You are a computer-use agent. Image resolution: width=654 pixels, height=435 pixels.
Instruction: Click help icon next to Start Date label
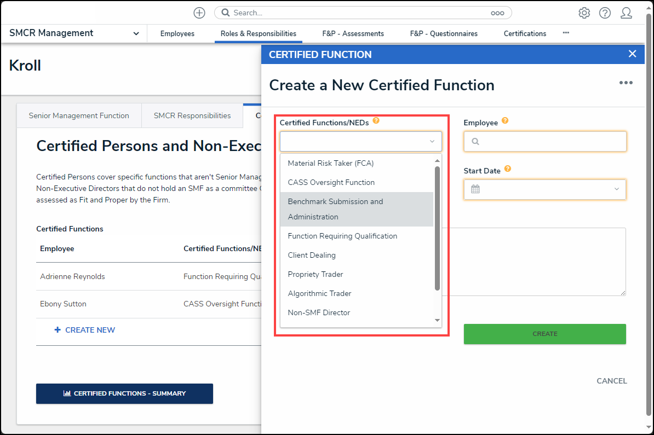[x=508, y=169]
